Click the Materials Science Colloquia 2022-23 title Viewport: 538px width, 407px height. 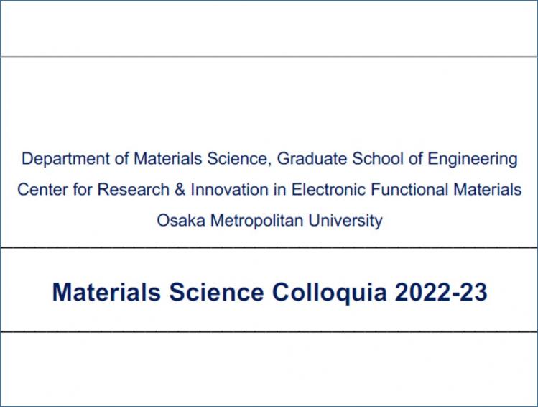click(269, 292)
